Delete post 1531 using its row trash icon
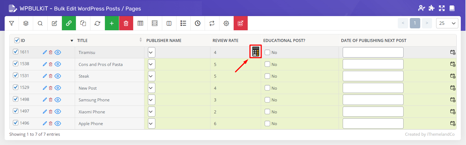 tap(51, 76)
